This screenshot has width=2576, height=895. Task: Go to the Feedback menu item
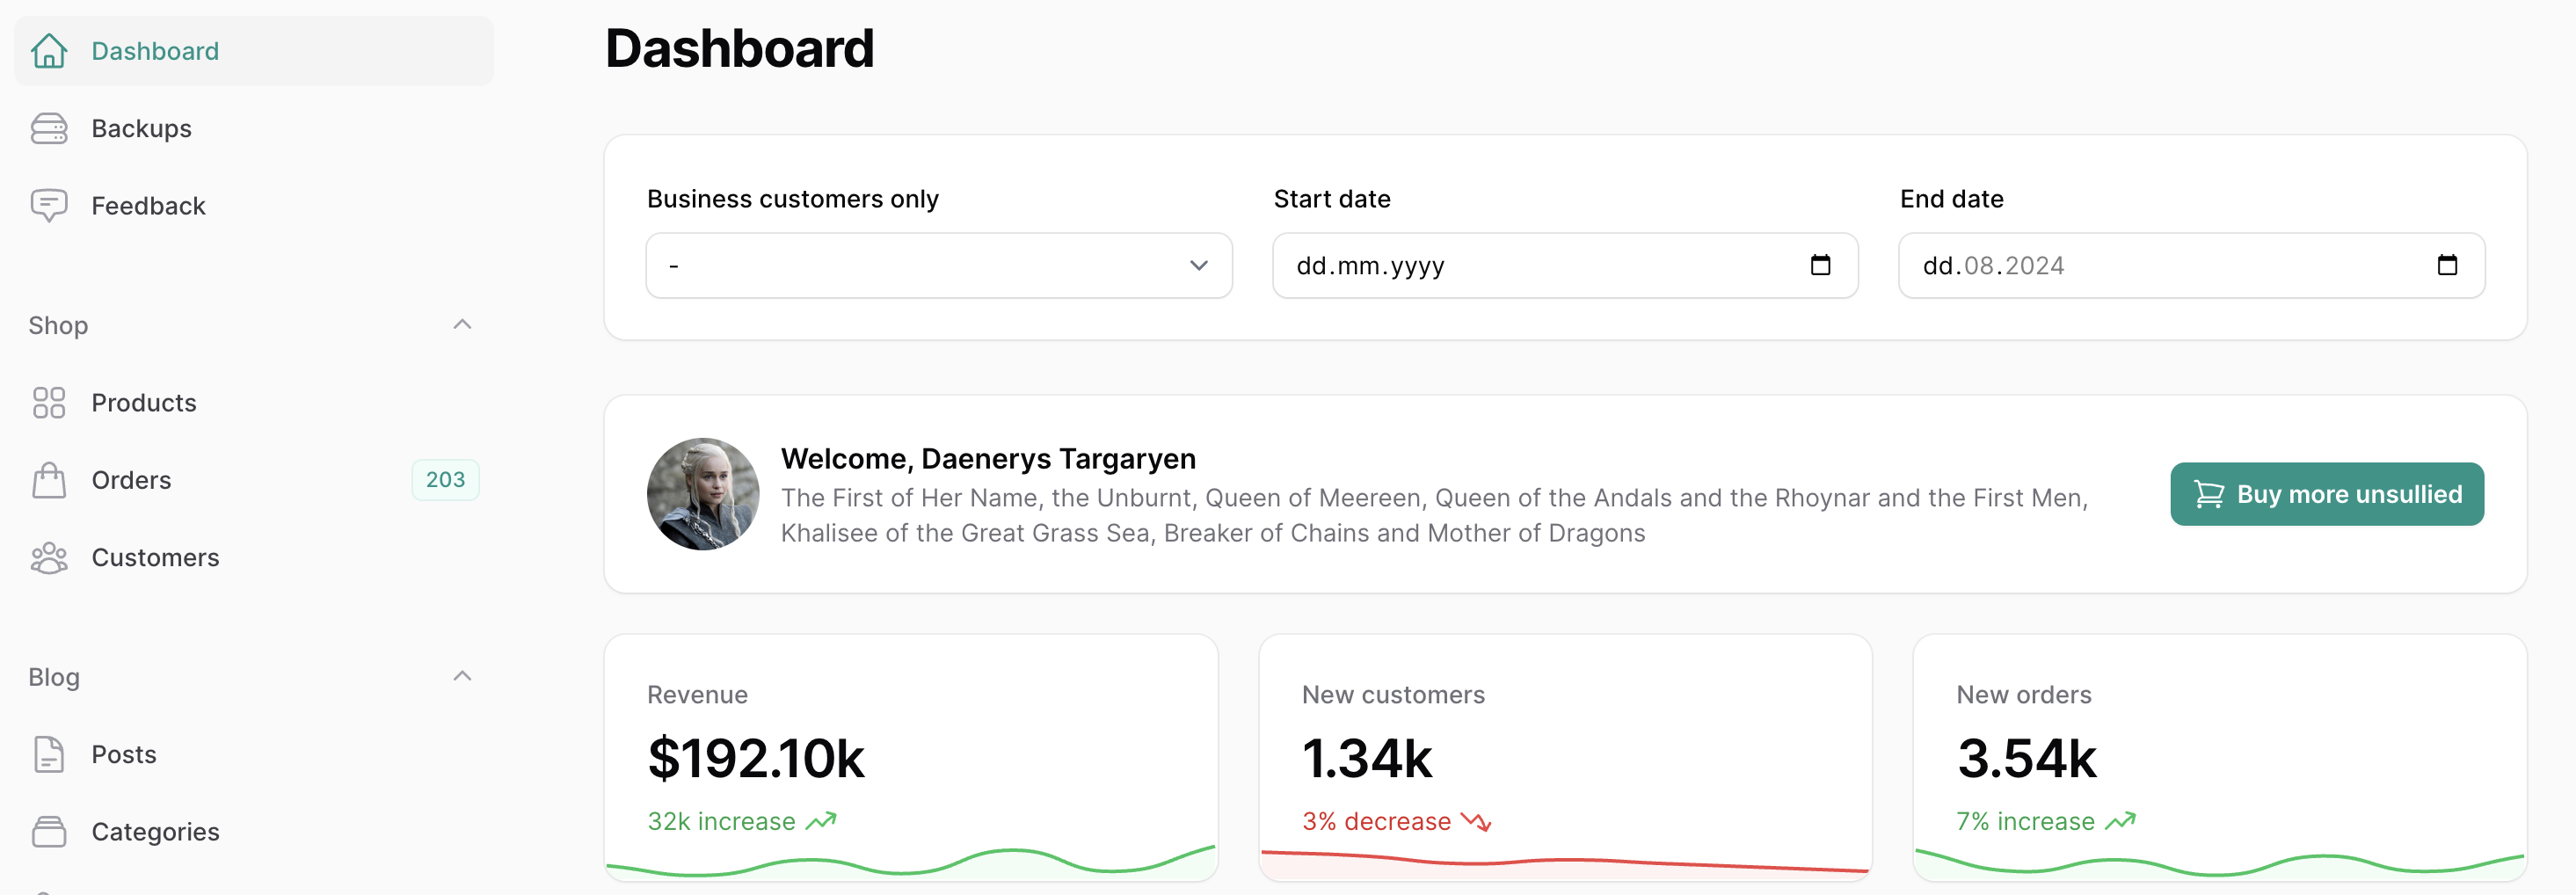click(x=148, y=206)
